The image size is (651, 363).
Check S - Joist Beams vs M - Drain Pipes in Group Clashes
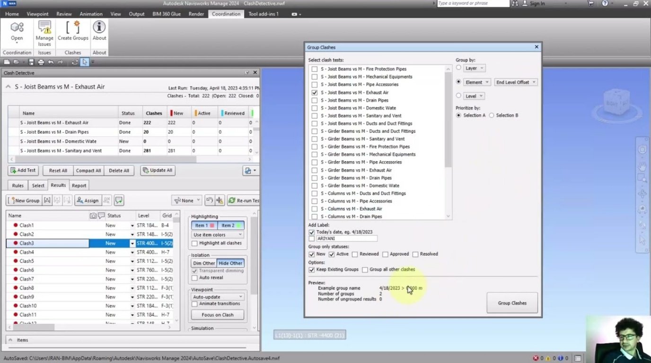[315, 100]
